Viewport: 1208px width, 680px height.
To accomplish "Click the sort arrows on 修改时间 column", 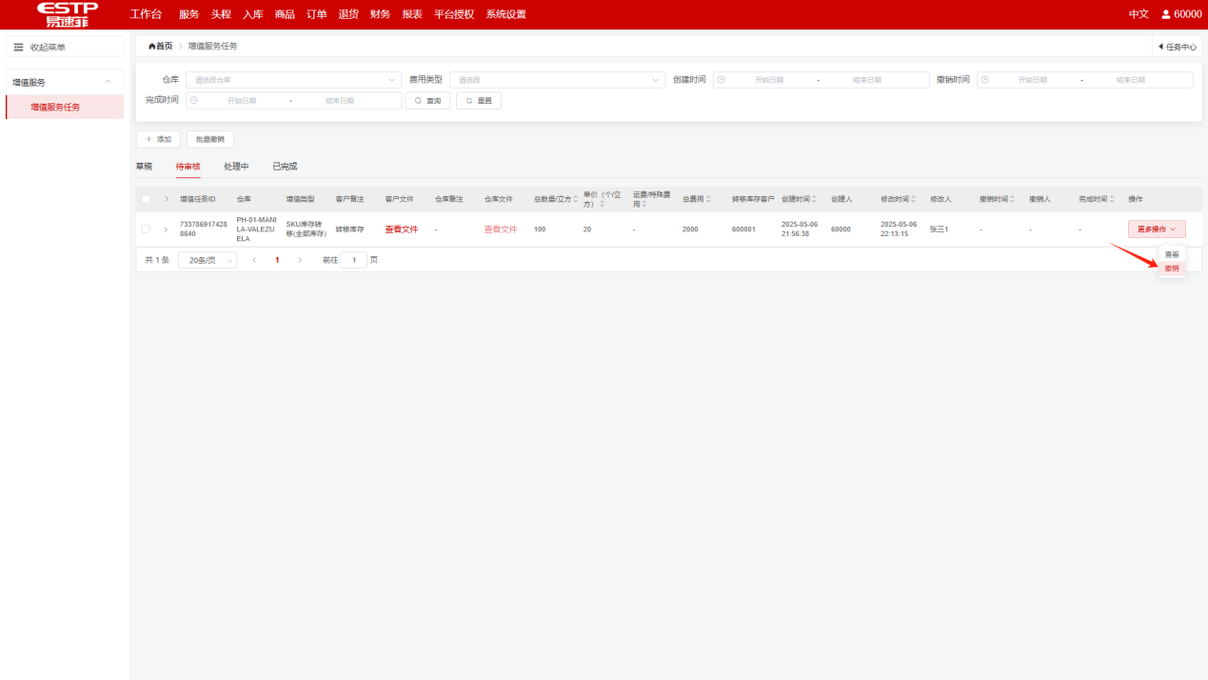I will tap(913, 199).
